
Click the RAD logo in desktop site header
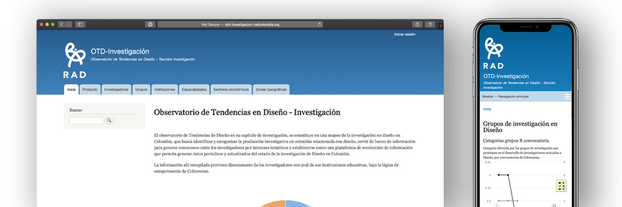75,60
